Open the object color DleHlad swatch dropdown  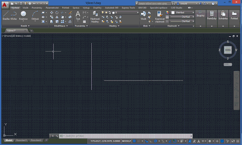[x=182, y=12]
